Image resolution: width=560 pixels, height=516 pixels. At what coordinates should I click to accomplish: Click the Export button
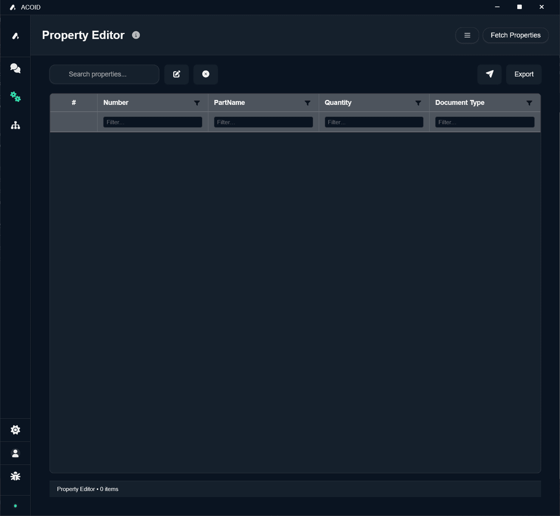tap(524, 74)
